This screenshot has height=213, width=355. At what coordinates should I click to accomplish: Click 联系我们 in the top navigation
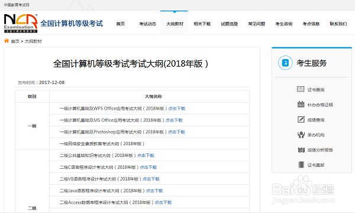(x=338, y=24)
